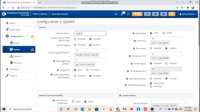200x112 pixels.
Task: Click the warning triangle beside Configuration
Action: pyautogui.click(x=32, y=36)
